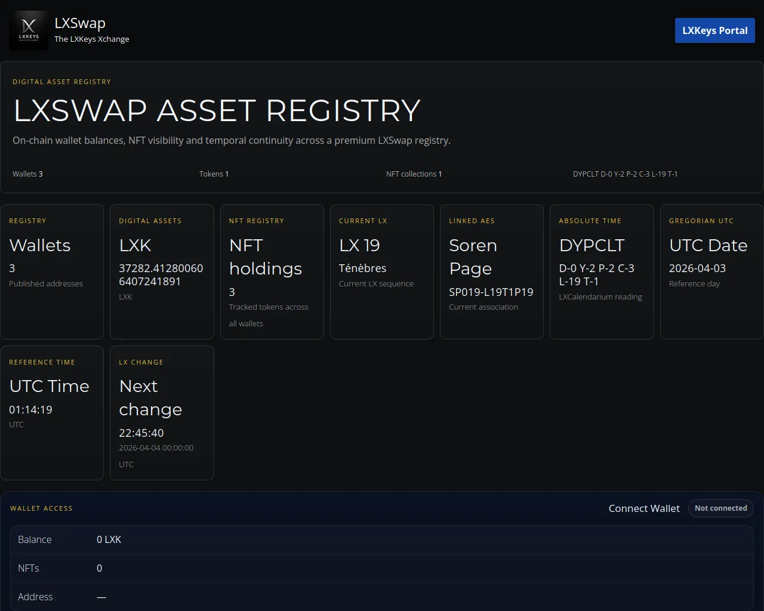Open the DYPCLT absolute time card
This screenshot has width=764, height=611.
pos(602,272)
